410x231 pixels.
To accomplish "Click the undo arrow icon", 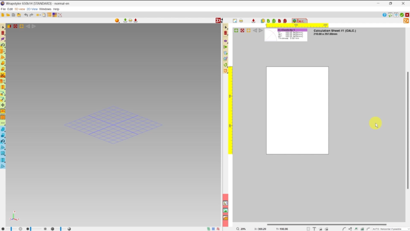I will click(x=26, y=15).
